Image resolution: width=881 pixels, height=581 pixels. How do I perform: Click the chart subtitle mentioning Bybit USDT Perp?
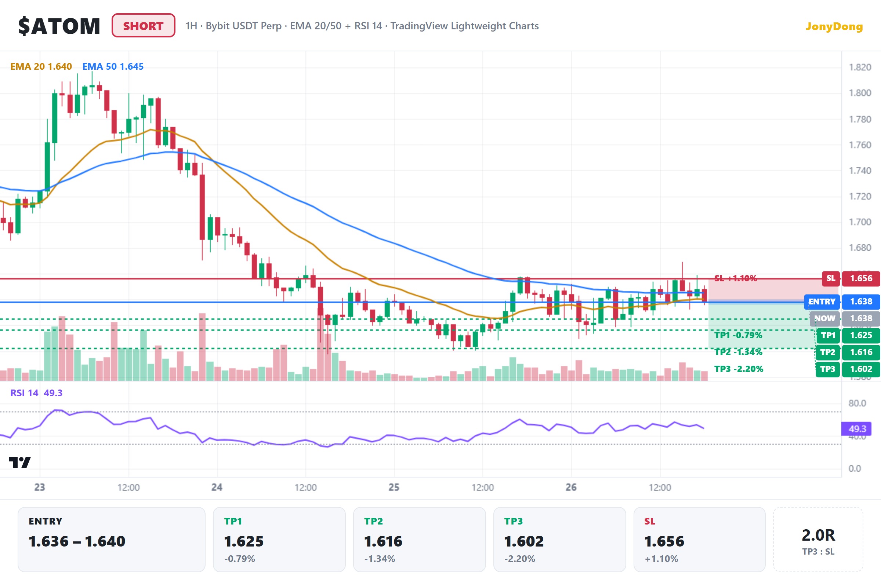362,26
